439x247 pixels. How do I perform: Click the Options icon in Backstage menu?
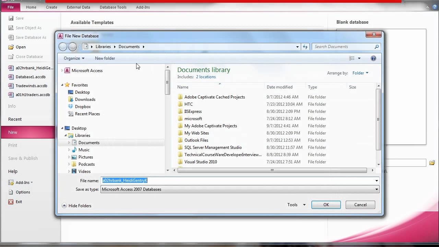[11, 192]
